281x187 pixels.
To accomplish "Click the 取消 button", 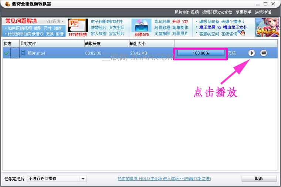I will pyautogui.click(x=259, y=178).
